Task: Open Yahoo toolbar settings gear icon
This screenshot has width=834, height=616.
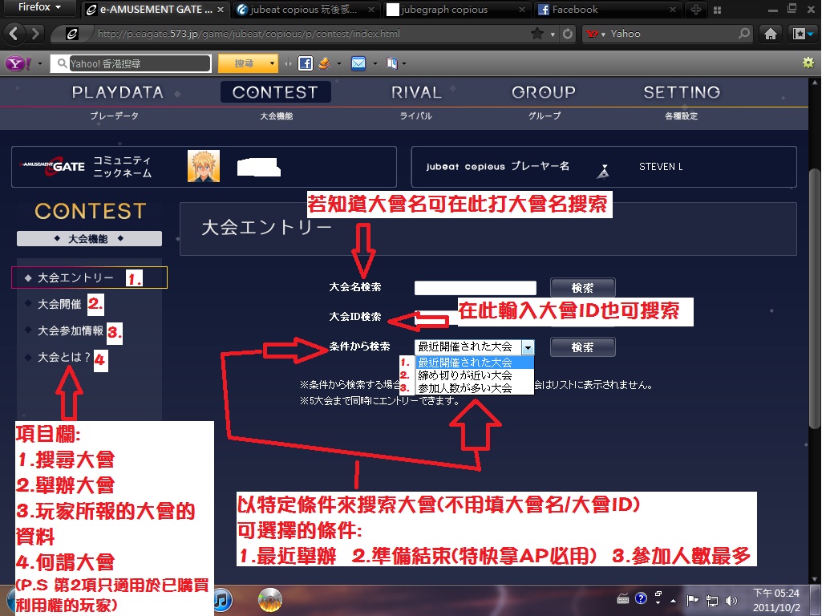Action: [x=808, y=63]
